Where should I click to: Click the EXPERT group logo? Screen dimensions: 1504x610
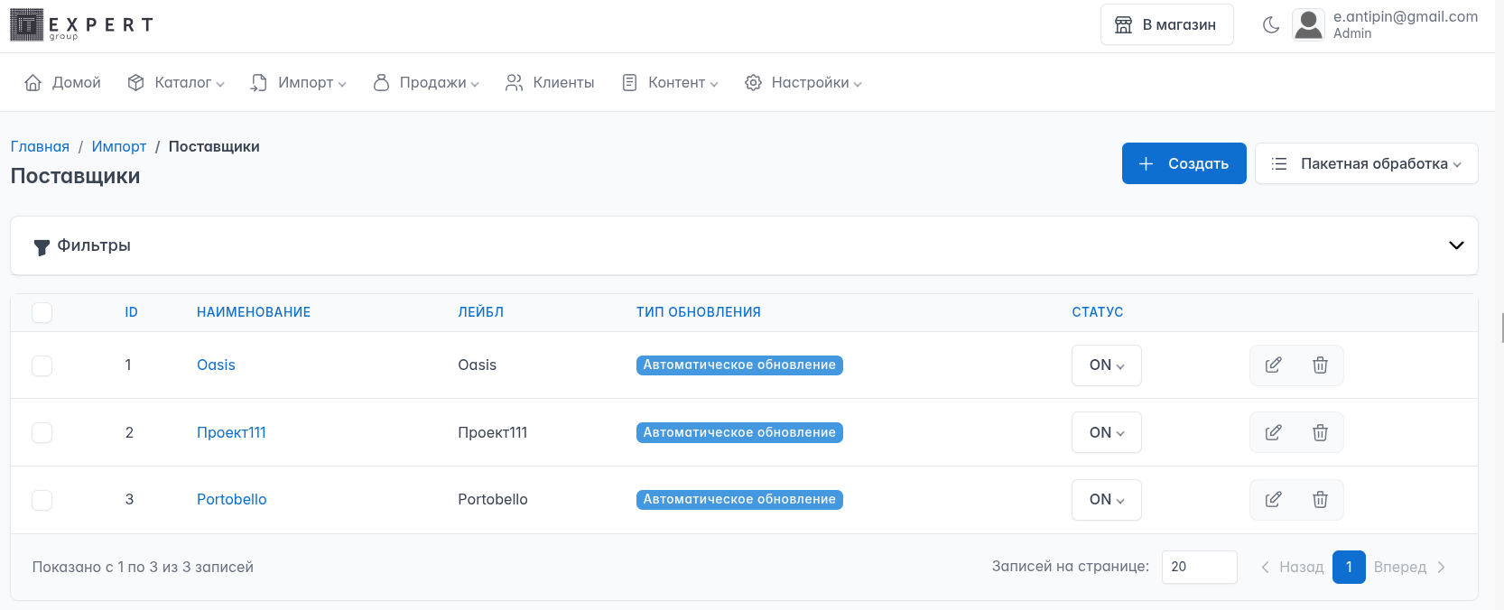pyautogui.click(x=81, y=25)
